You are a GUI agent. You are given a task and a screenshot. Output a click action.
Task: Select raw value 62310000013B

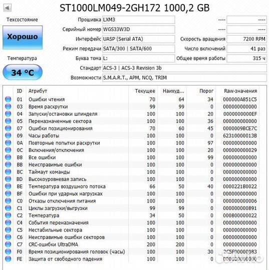click(x=240, y=135)
